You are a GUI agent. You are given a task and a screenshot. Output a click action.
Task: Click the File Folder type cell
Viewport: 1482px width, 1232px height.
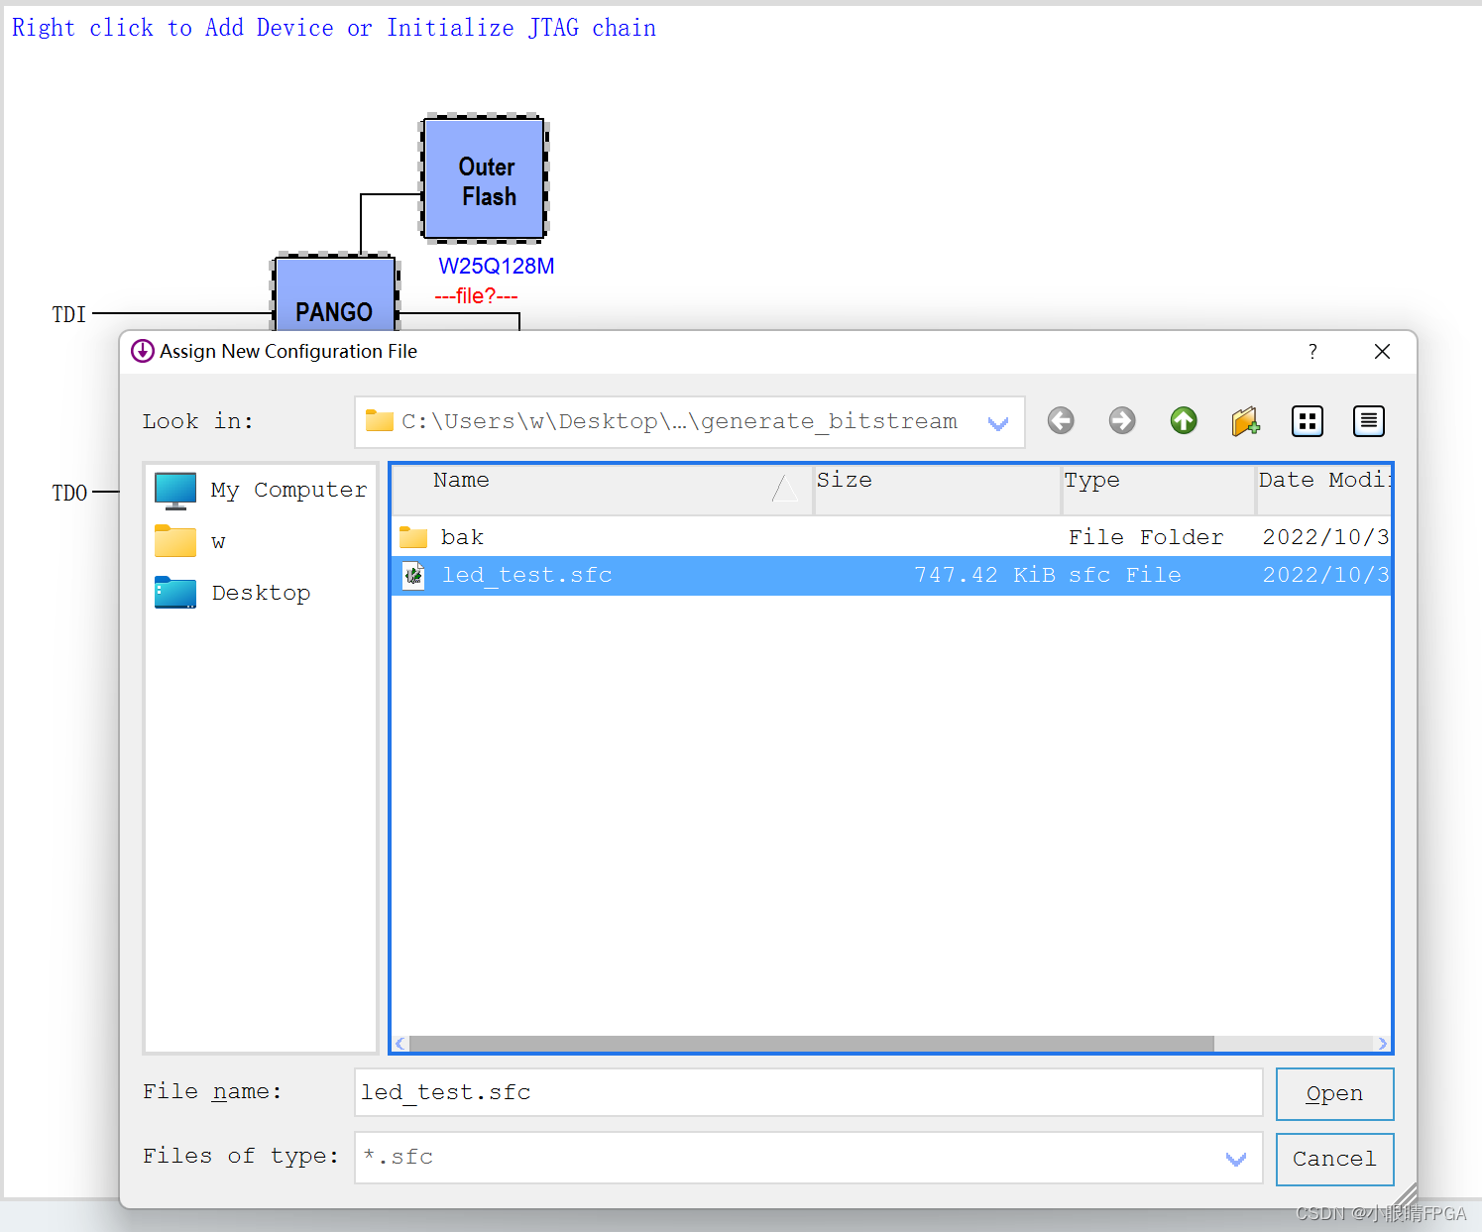pyautogui.click(x=1146, y=537)
